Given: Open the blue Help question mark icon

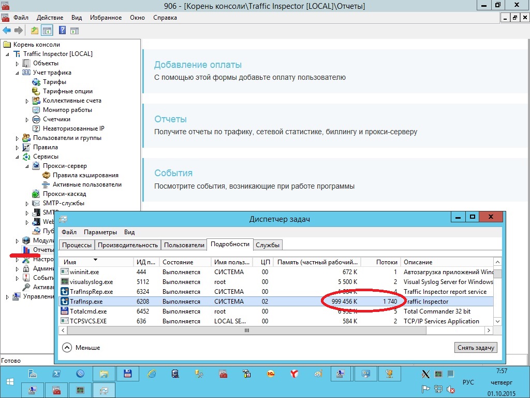Looking at the screenshot, I should (62, 31).
